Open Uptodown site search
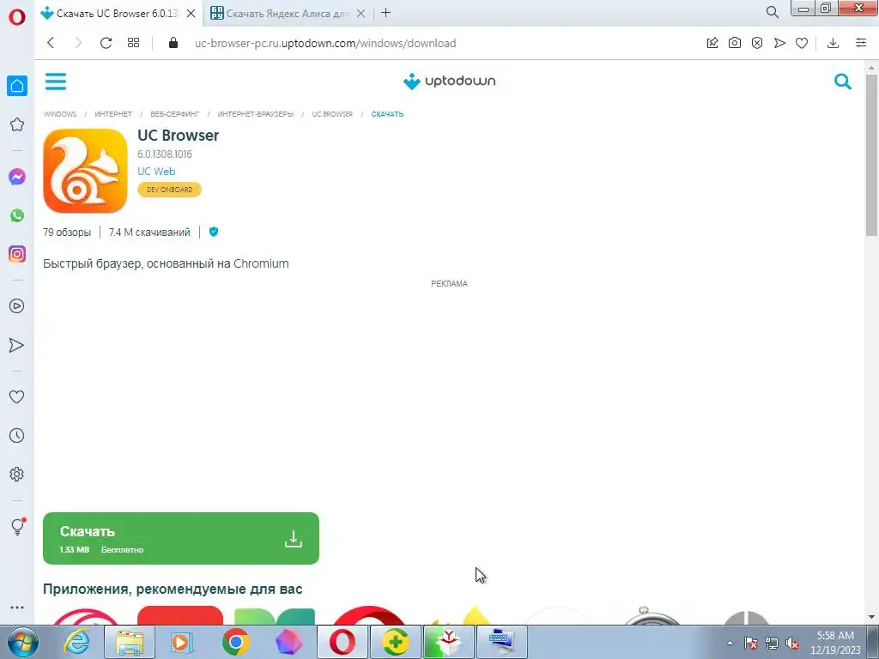Viewport: 879px width, 659px height. click(x=843, y=82)
